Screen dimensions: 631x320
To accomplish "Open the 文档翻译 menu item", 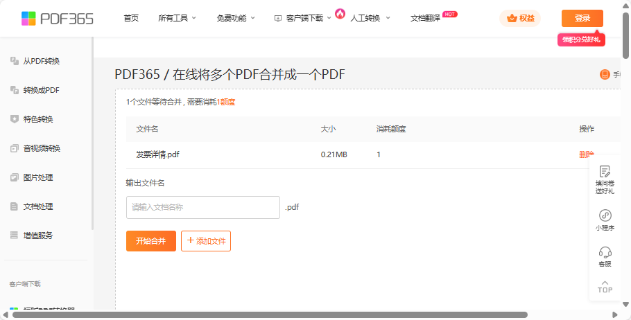I will point(425,18).
